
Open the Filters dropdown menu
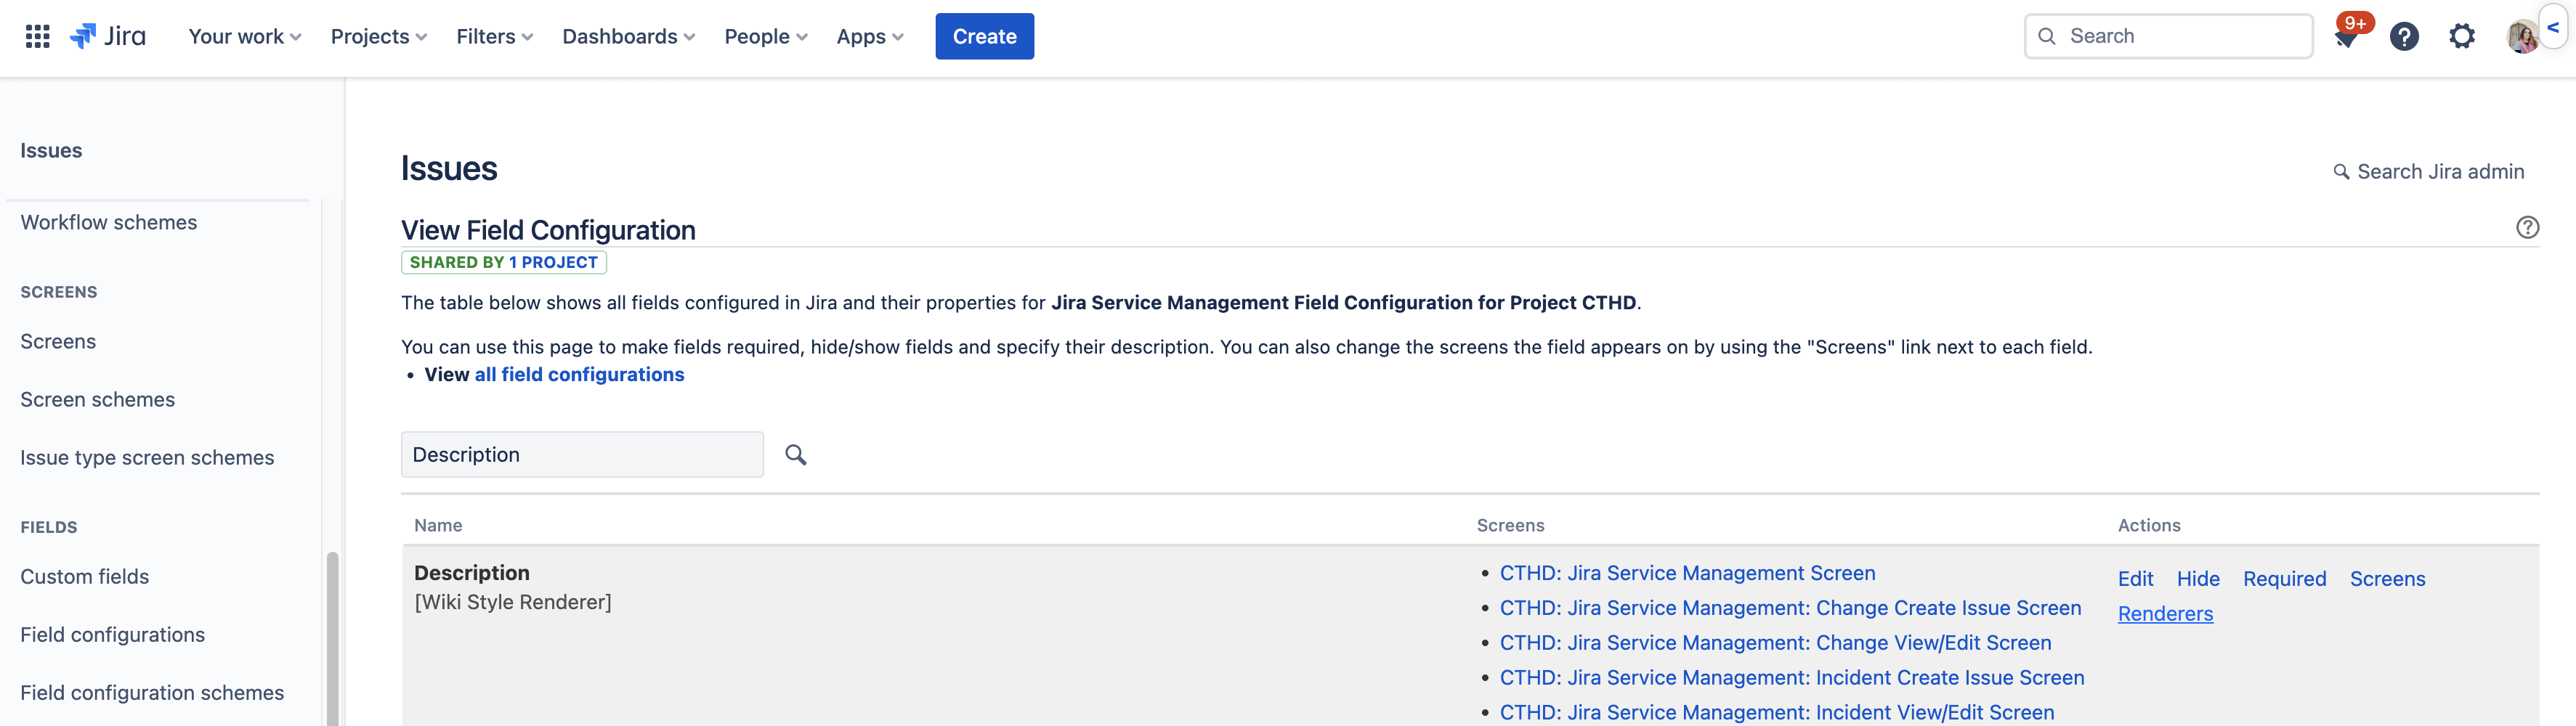click(x=494, y=37)
